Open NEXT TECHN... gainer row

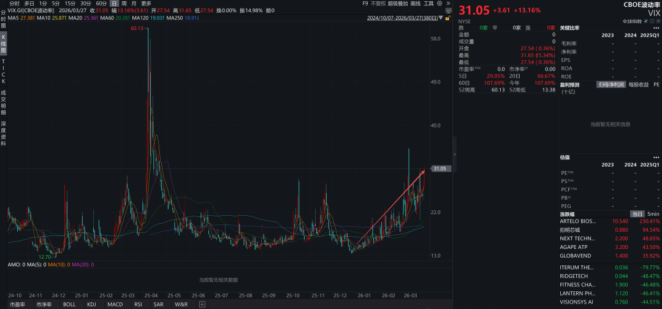[610, 238]
